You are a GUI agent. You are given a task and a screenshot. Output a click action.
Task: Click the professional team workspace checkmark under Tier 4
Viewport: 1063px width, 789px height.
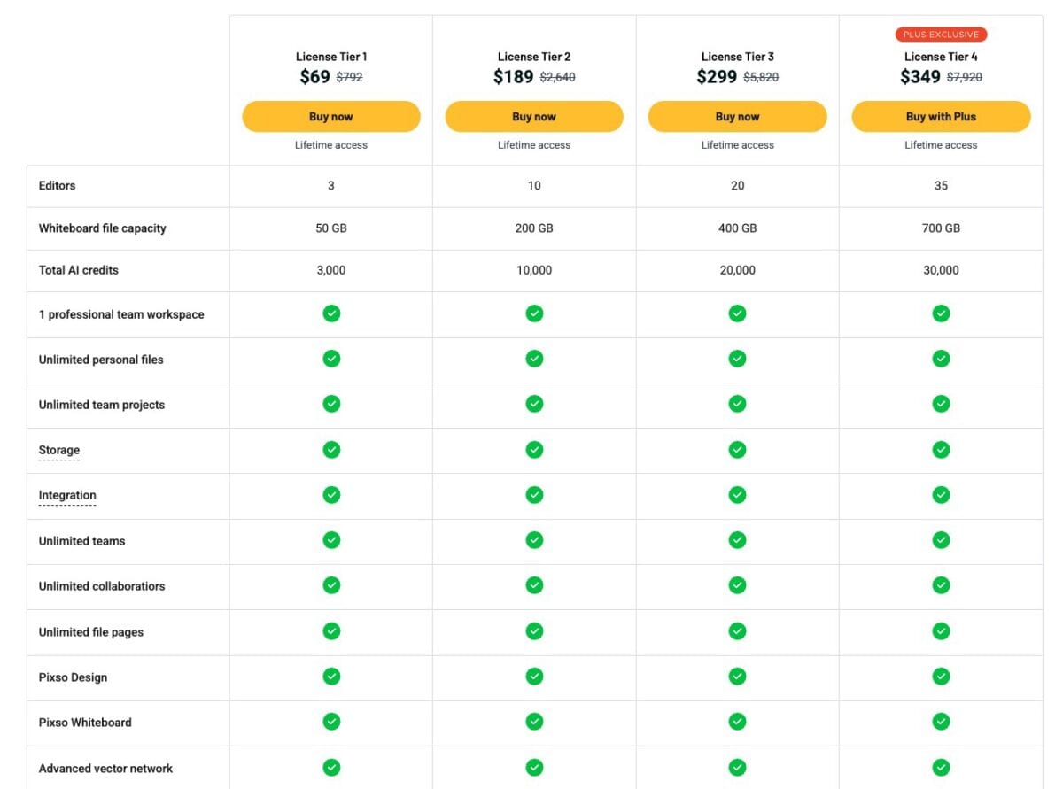941,313
